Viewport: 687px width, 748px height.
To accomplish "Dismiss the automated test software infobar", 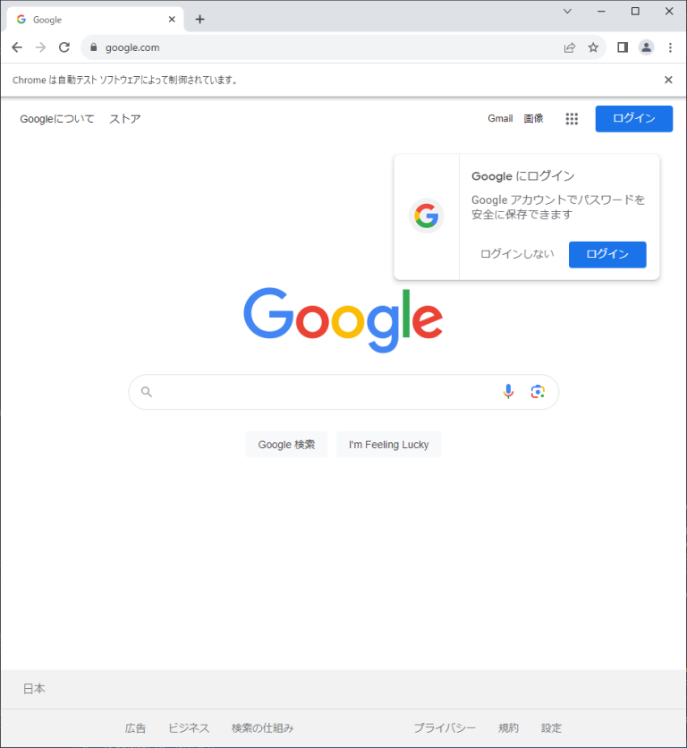I will tap(668, 80).
